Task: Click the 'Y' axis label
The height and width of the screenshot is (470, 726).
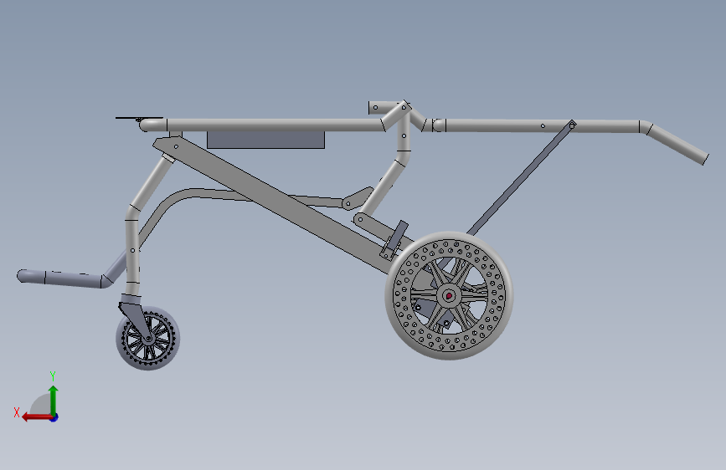Action: pyautogui.click(x=53, y=376)
